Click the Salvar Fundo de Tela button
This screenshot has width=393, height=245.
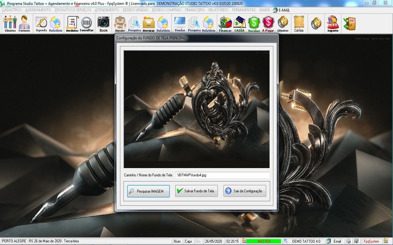click(196, 191)
